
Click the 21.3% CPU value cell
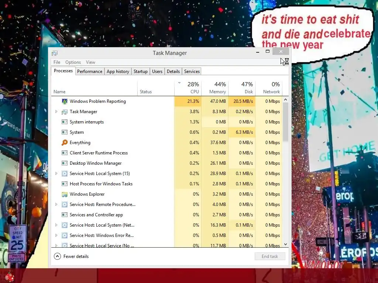click(188, 101)
